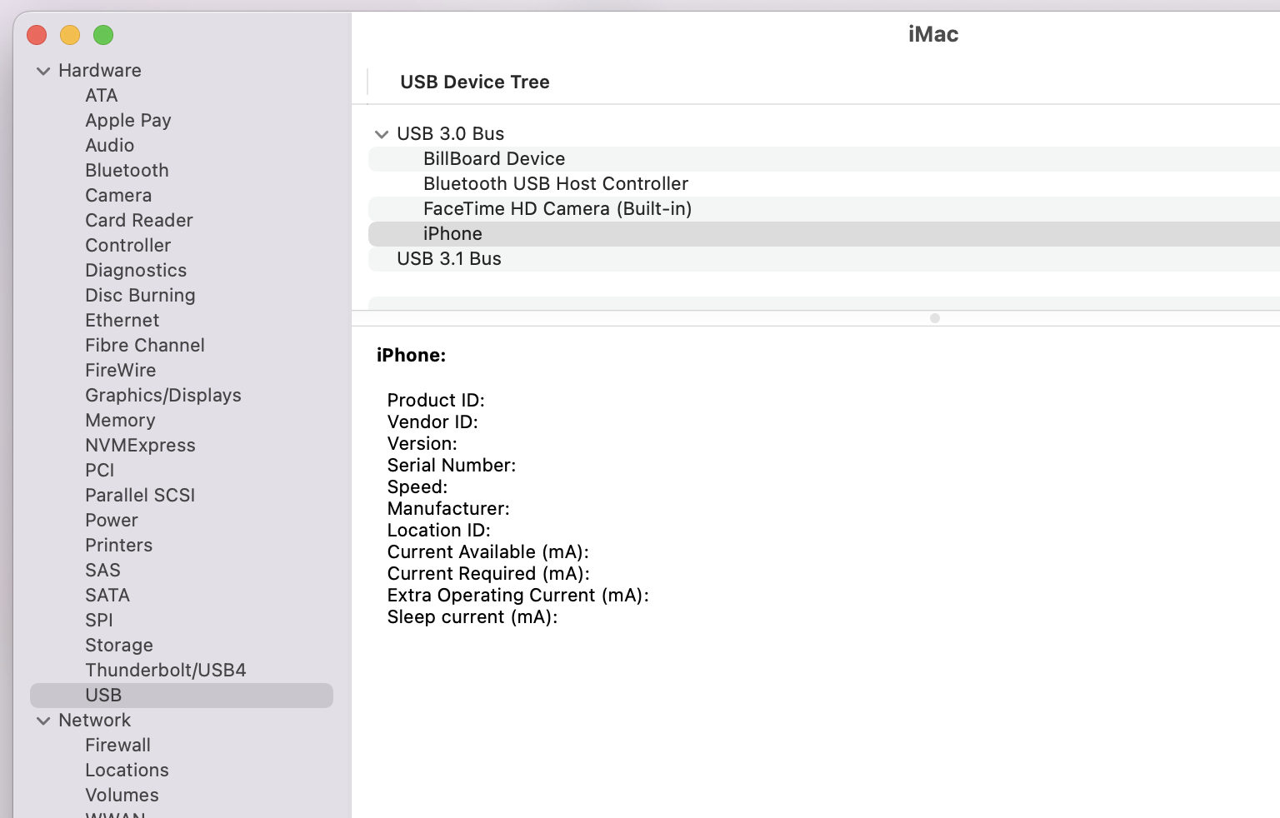The image size is (1280, 818).
Task: Select USB 3.1 Bus row
Action: 824,259
